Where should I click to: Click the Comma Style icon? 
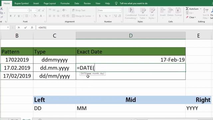(110, 16)
